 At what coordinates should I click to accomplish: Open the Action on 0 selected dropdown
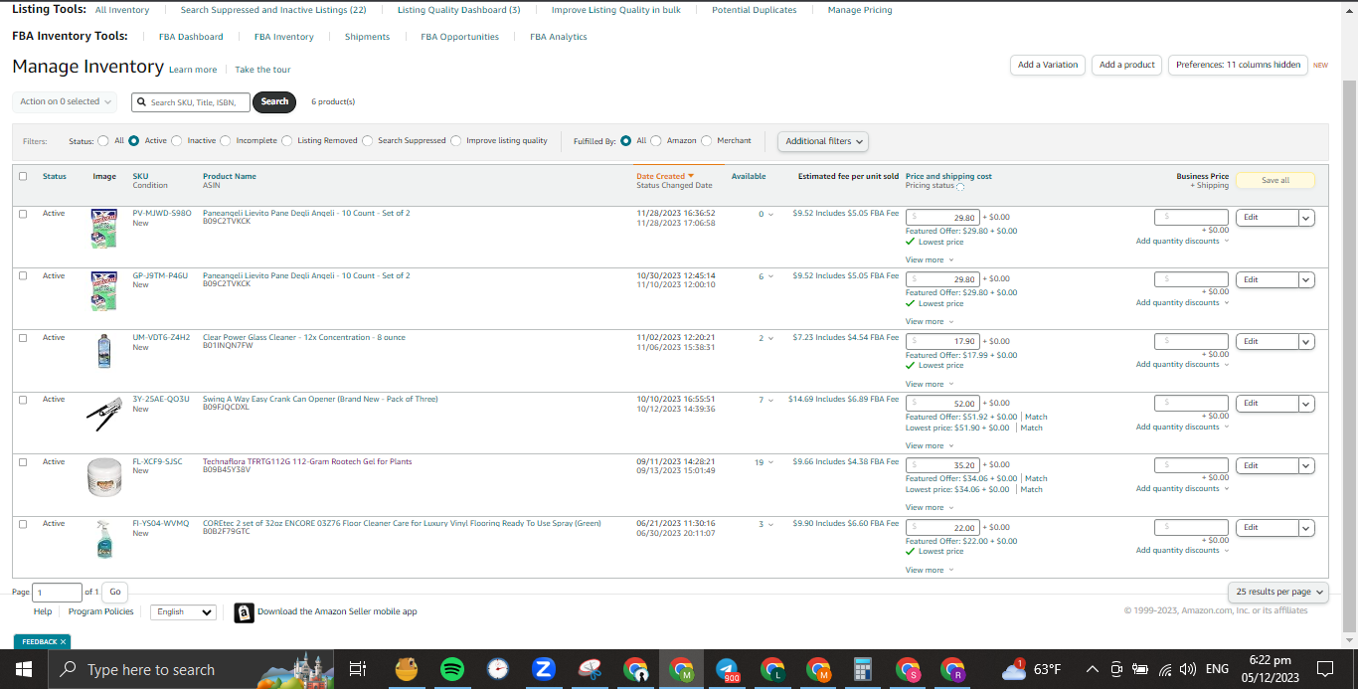click(66, 101)
